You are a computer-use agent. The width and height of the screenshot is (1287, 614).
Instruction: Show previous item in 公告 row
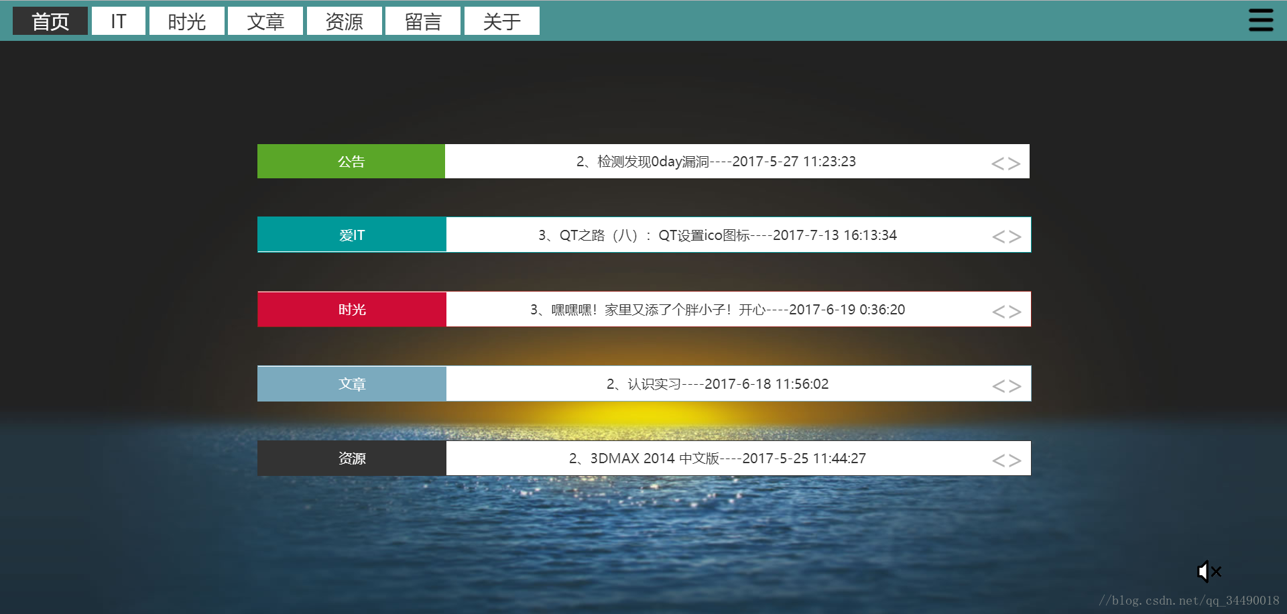[997, 164]
